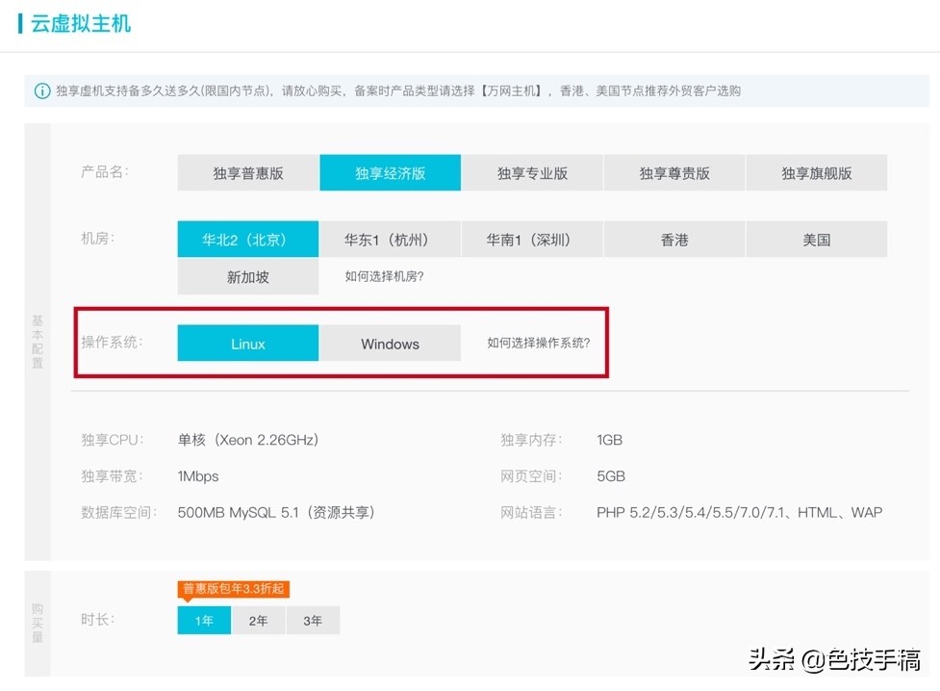Click the circled info icon in the notice bar

tap(41, 90)
